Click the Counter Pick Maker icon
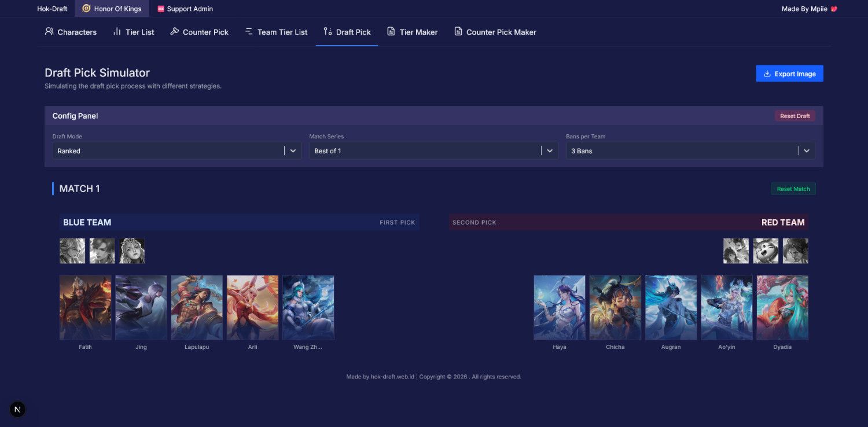Image resolution: width=868 pixels, height=427 pixels. point(458,31)
